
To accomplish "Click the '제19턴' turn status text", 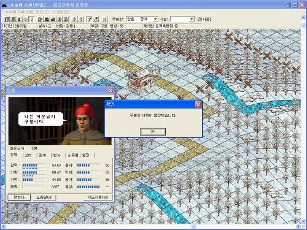I will (x=148, y=26).
